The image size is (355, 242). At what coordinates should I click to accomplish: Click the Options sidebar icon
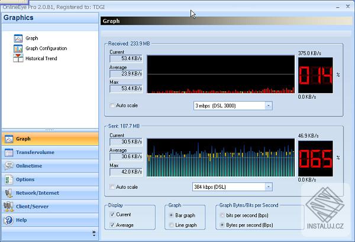(x=8, y=179)
